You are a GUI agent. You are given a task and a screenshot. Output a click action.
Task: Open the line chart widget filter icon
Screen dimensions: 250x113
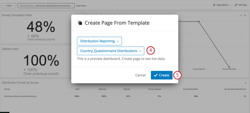point(245,16)
